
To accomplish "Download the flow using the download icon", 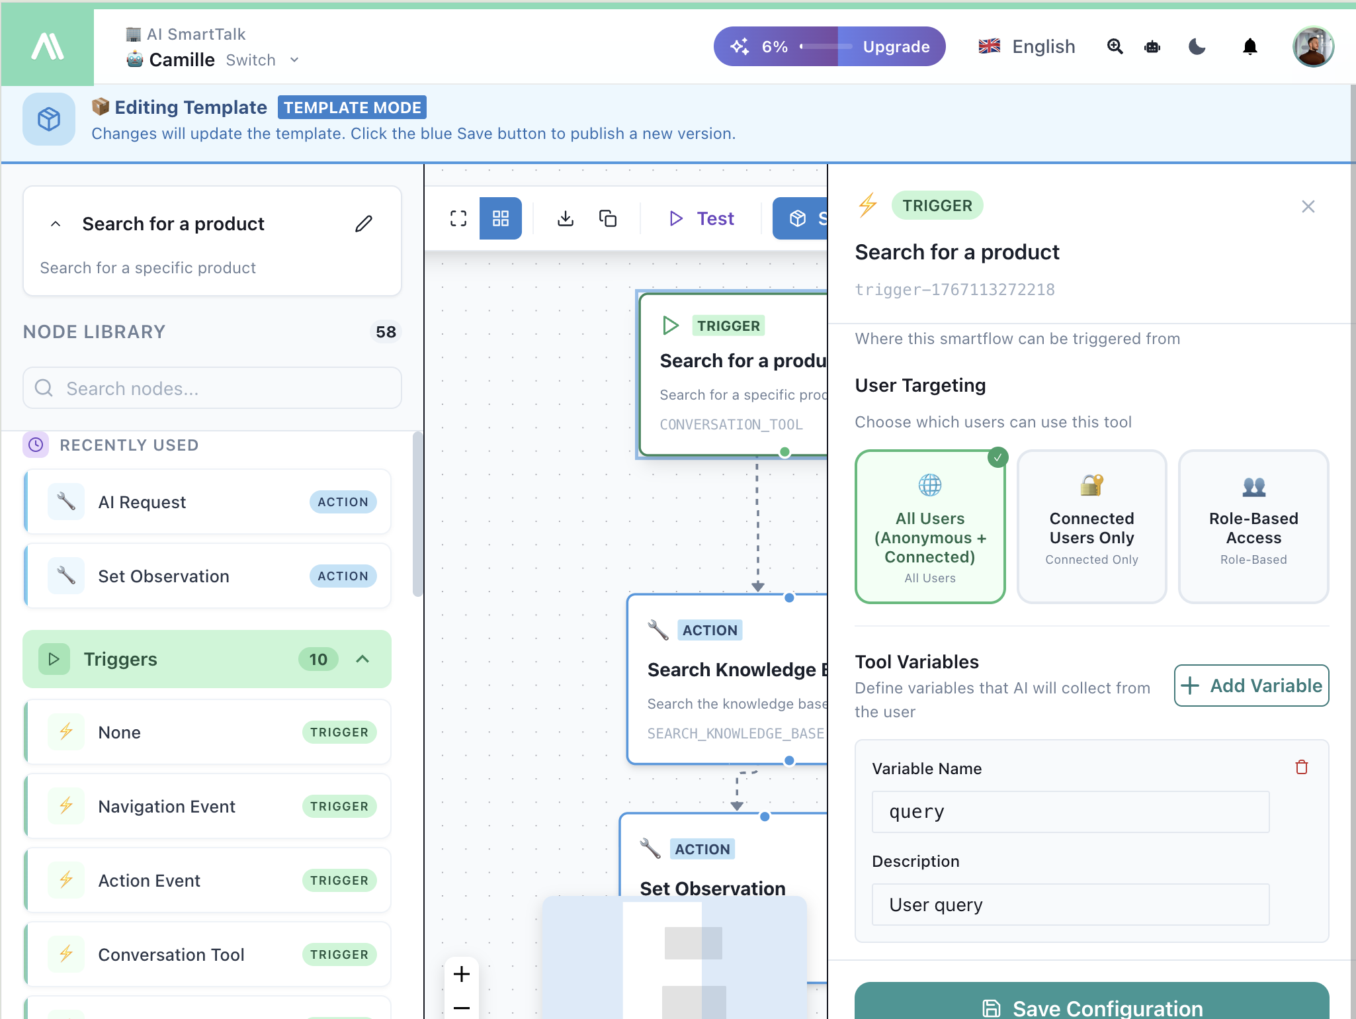I will pos(565,218).
